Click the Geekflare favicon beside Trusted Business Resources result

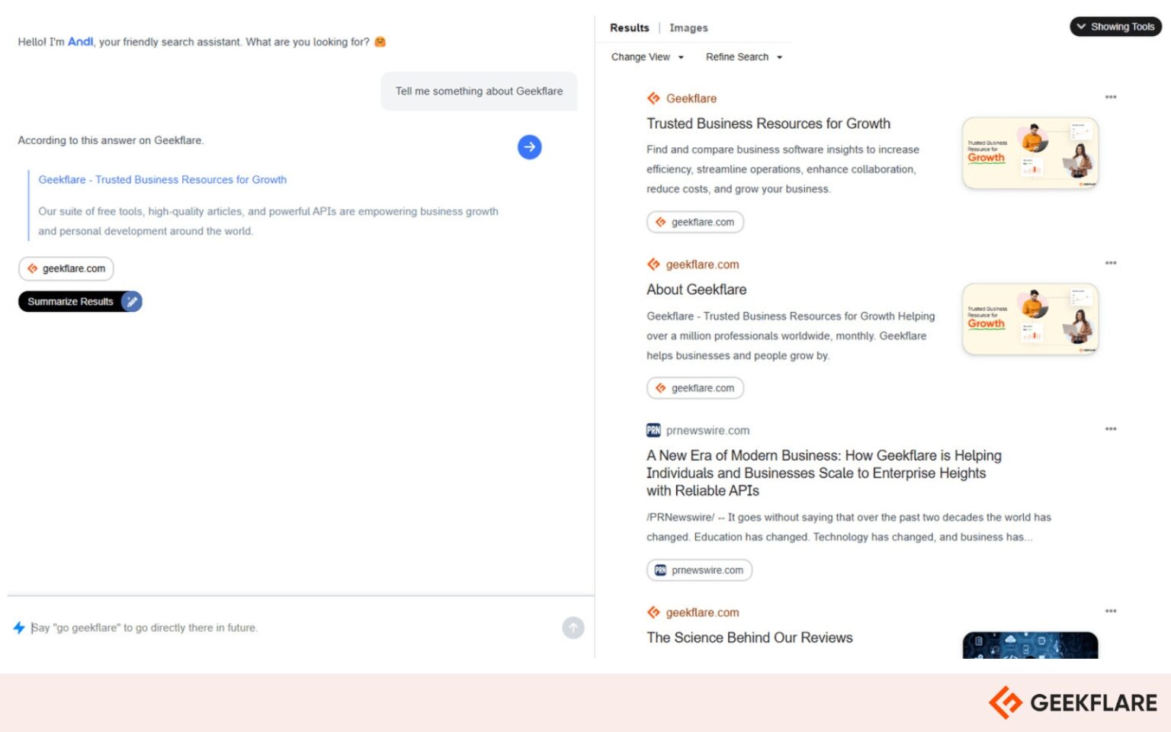[653, 98]
